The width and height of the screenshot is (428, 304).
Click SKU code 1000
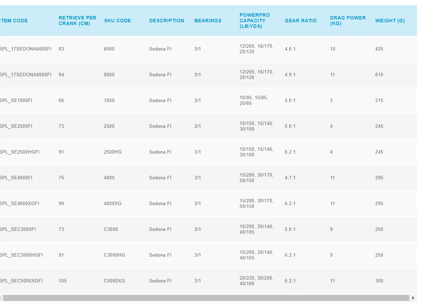pos(109,100)
